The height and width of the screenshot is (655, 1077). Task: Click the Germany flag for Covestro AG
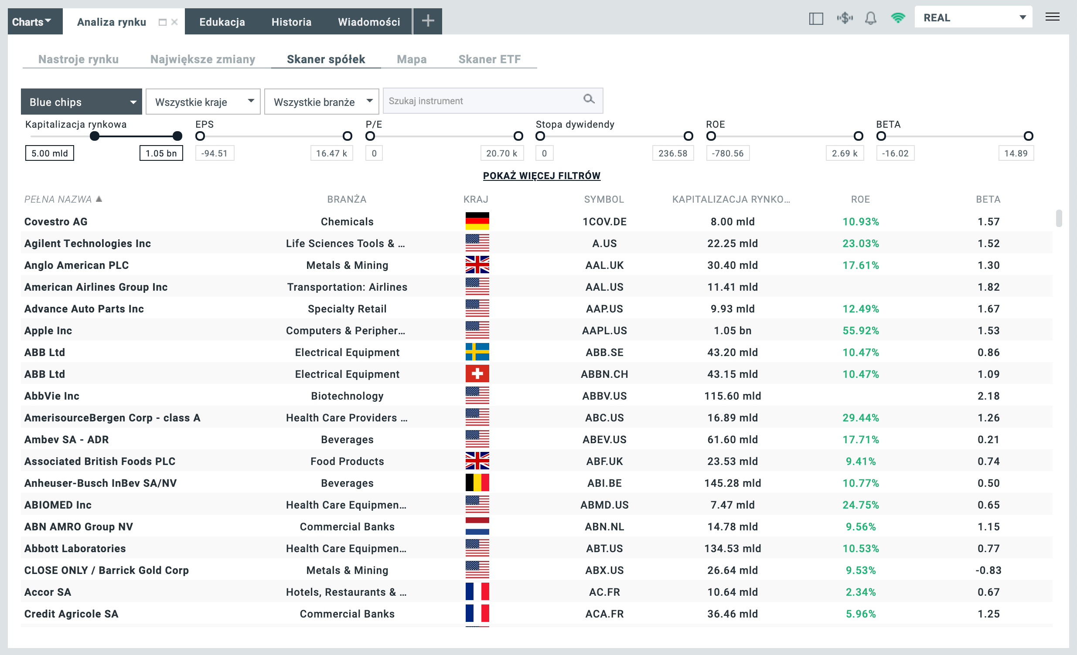pos(477,221)
